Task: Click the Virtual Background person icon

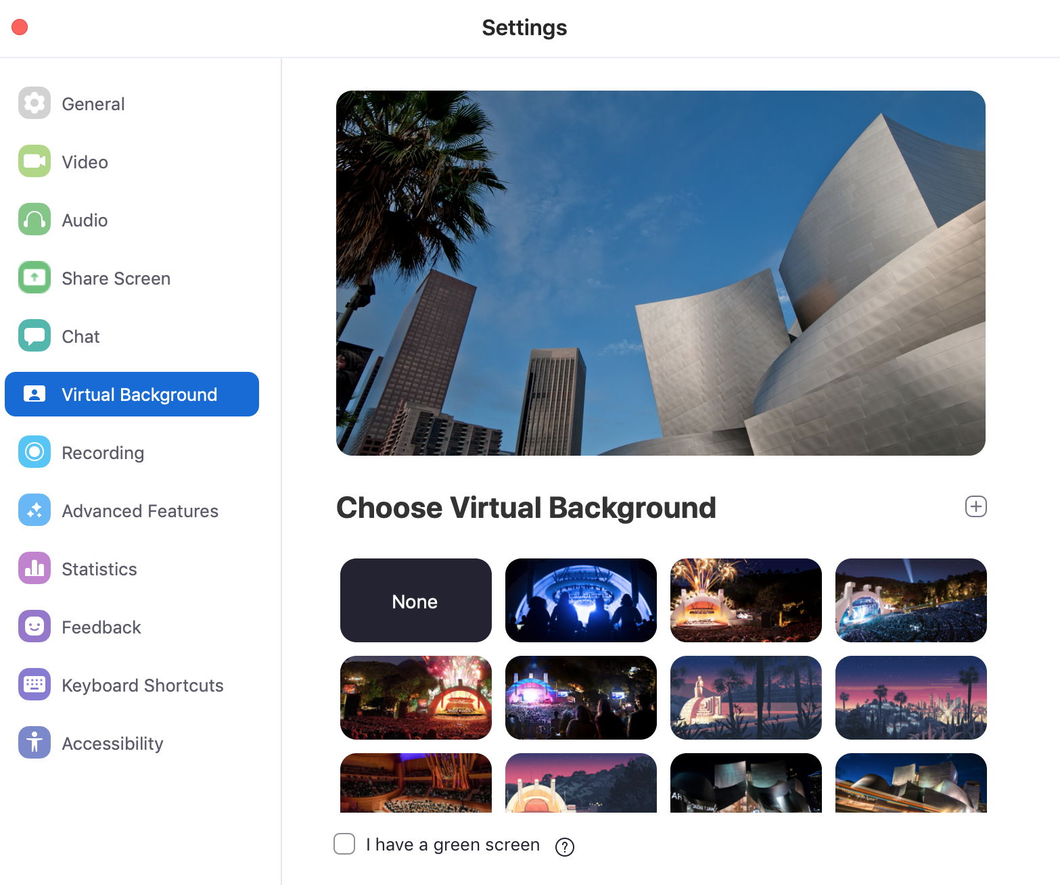Action: point(34,393)
